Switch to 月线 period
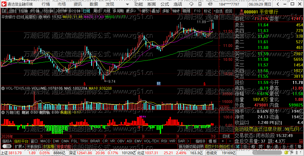The height and width of the screenshot is (156, 304). click(107, 11)
